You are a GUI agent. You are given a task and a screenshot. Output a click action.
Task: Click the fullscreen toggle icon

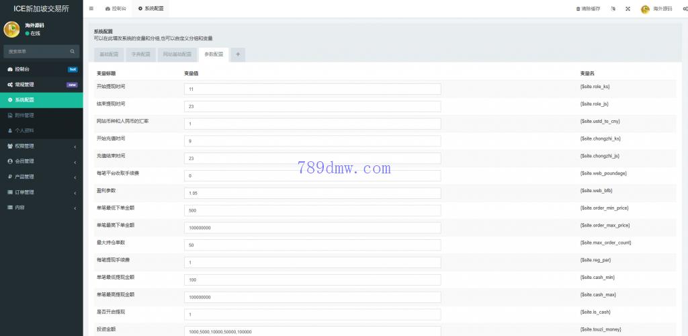coord(628,9)
